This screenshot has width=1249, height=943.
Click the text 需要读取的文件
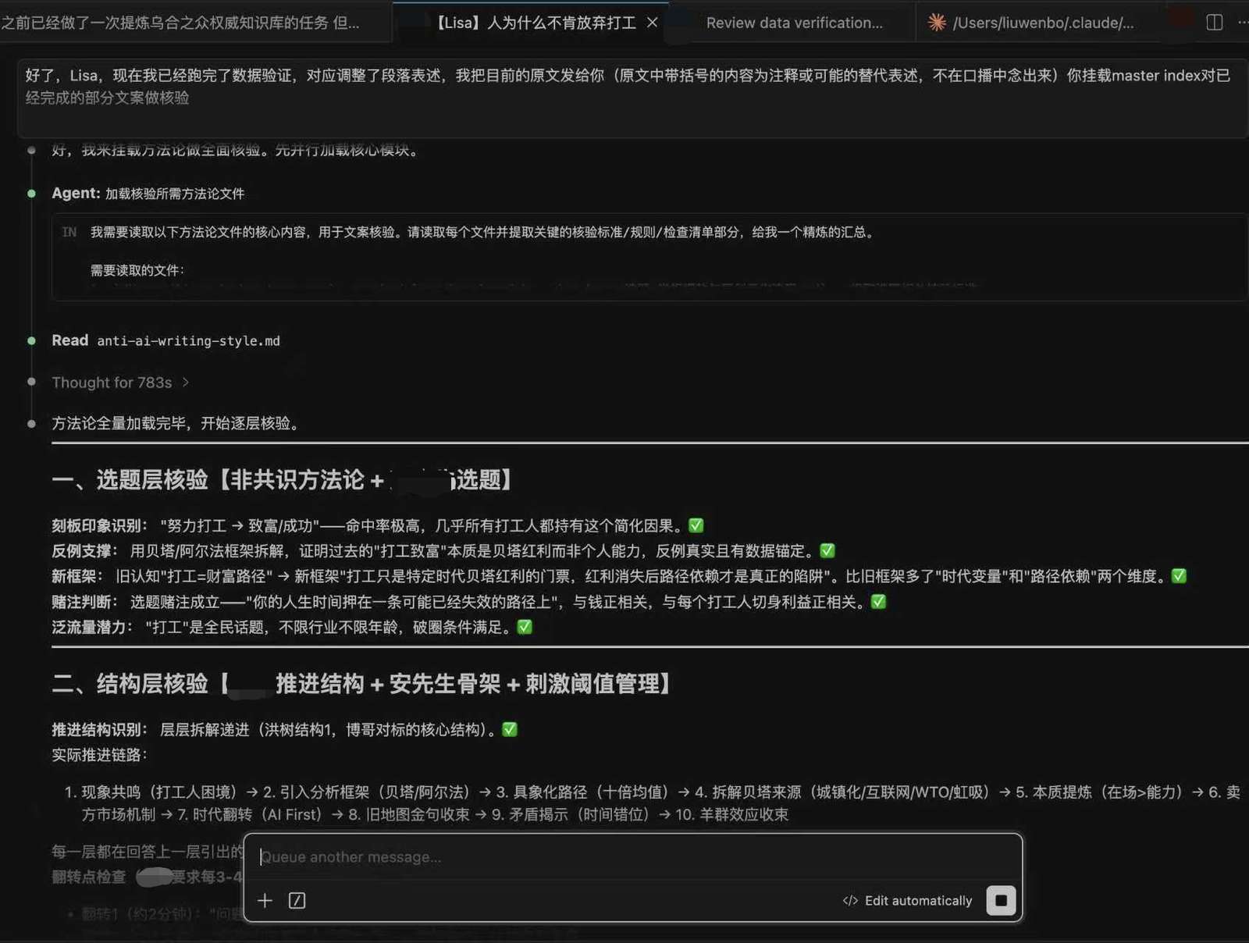(x=137, y=270)
